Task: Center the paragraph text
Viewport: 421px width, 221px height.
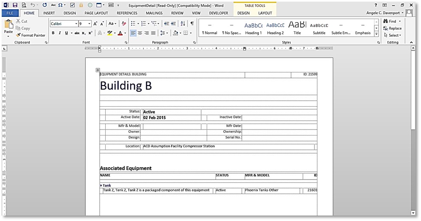Action: pos(140,33)
